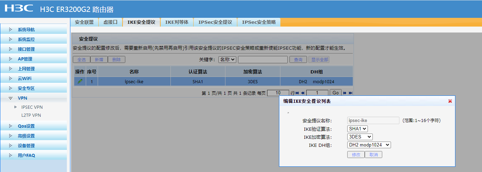Open the IKE加密算法 3DES dropdown
This screenshot has height=172, width=482.
tap(360, 137)
